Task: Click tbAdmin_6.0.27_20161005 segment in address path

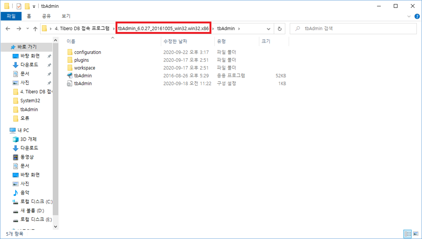Action: pyautogui.click(x=163, y=29)
